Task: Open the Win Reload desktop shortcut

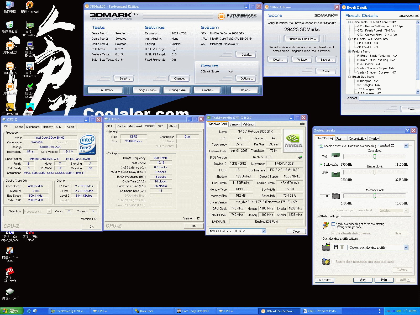Action: pyautogui.click(x=30, y=236)
